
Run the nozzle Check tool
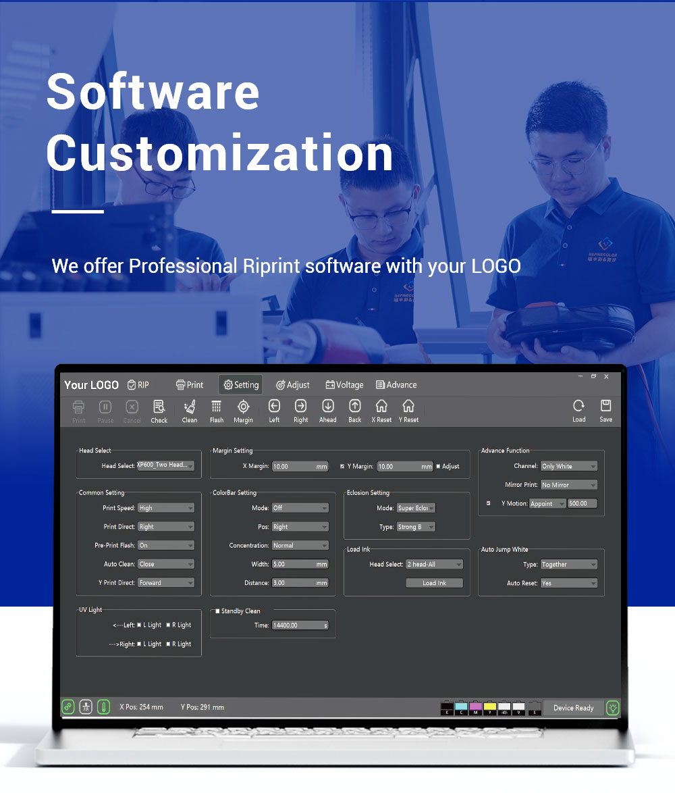click(x=159, y=411)
